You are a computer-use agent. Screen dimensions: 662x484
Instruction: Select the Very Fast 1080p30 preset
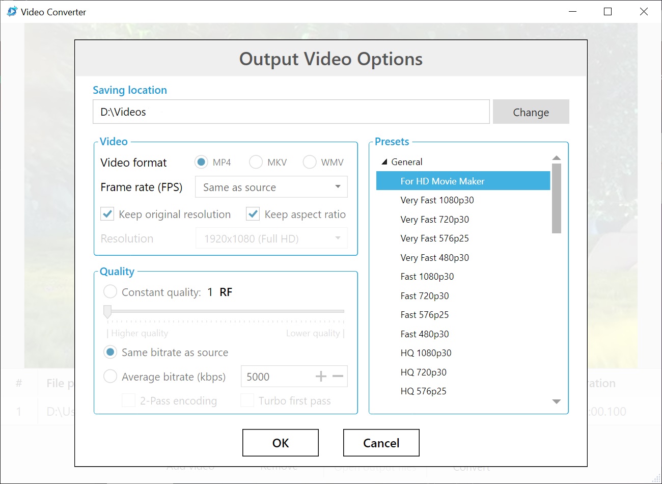coord(437,200)
